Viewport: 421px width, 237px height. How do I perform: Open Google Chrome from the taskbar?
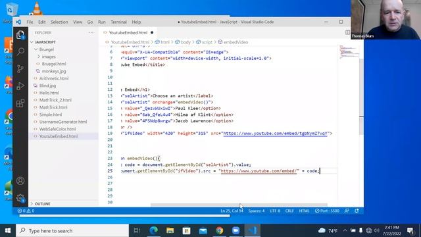(x=219, y=230)
